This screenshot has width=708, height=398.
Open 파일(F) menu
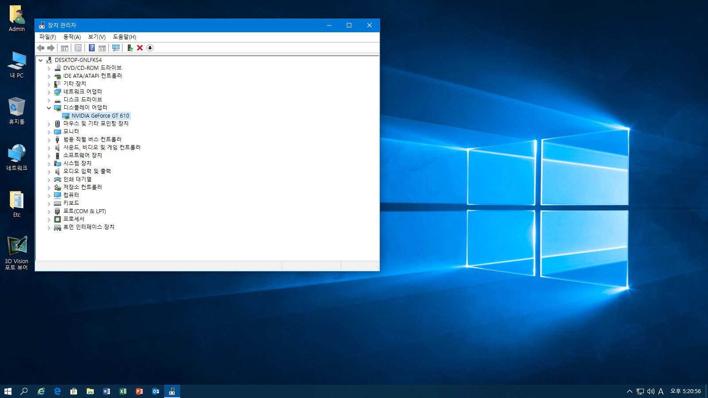(48, 37)
